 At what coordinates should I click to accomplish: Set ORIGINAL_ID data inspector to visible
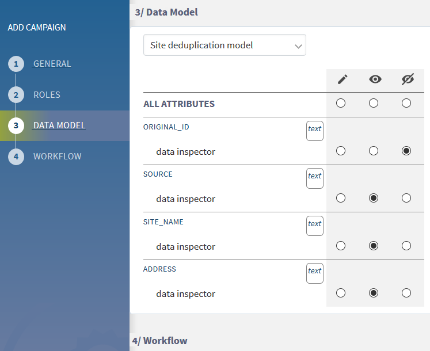pos(374,151)
